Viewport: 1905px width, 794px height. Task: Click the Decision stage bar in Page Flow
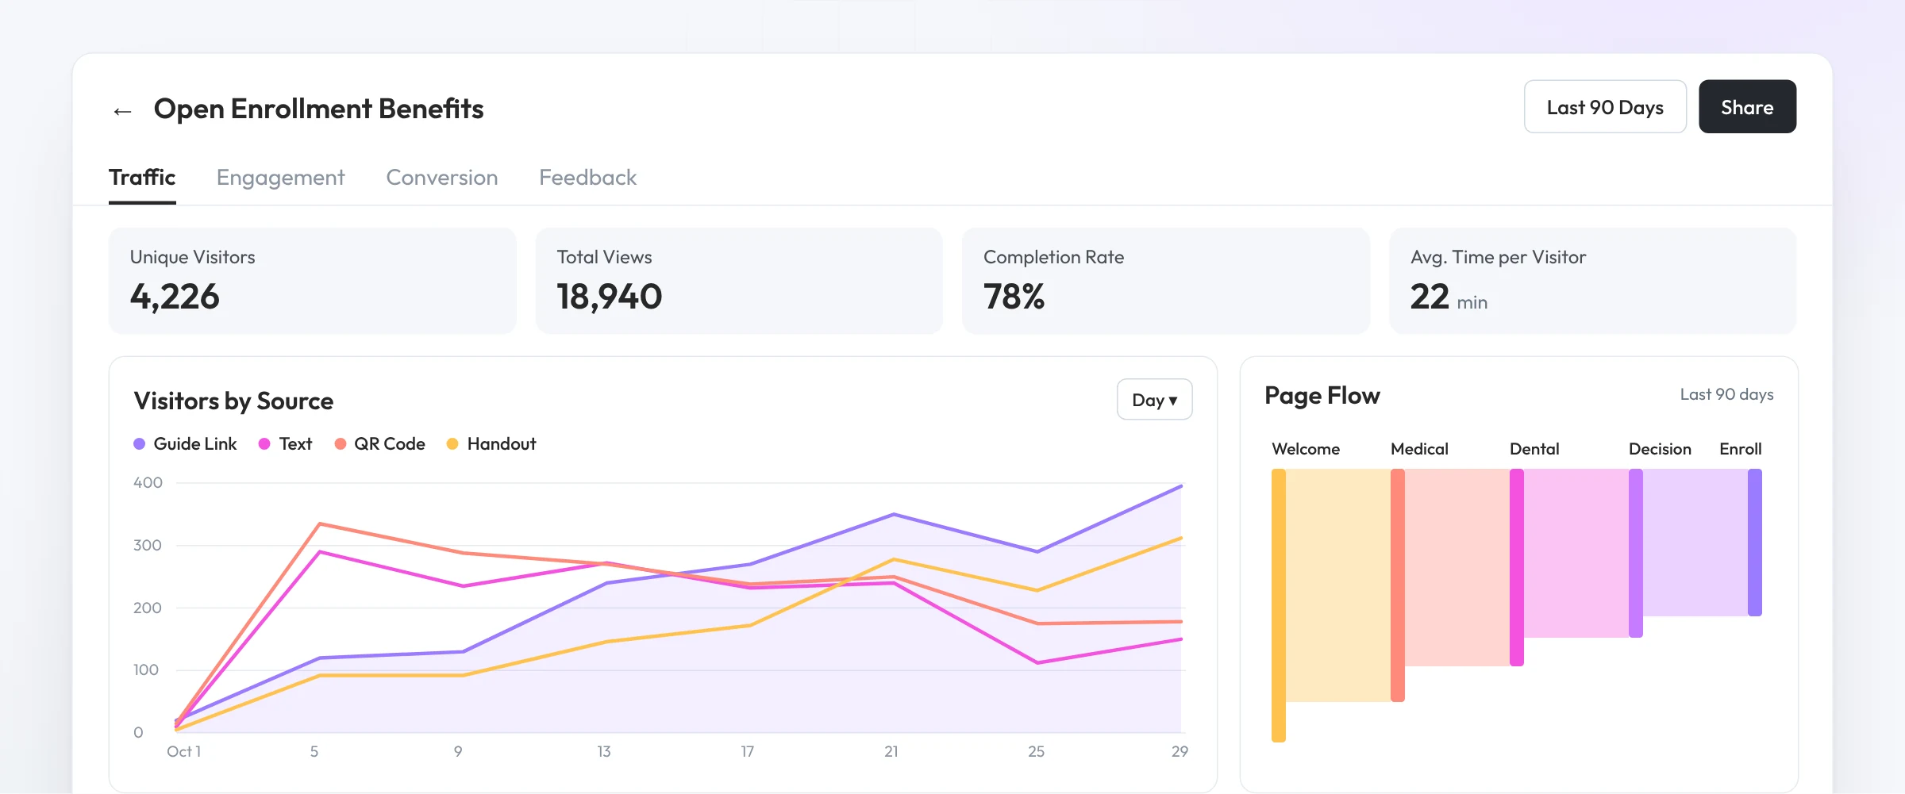click(1635, 553)
